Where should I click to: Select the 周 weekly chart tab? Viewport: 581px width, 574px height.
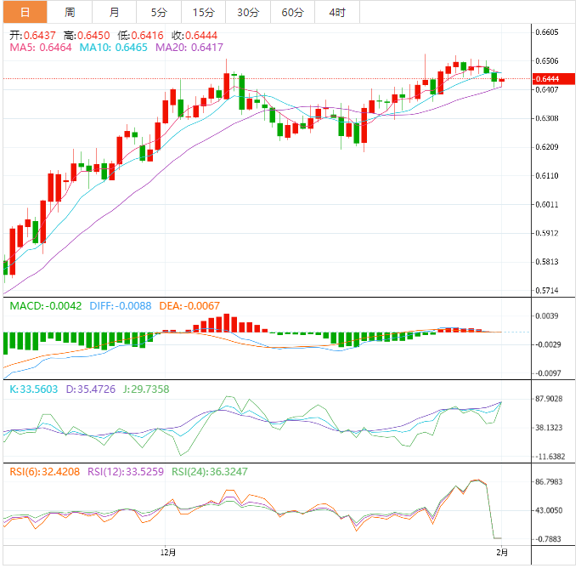(70, 12)
